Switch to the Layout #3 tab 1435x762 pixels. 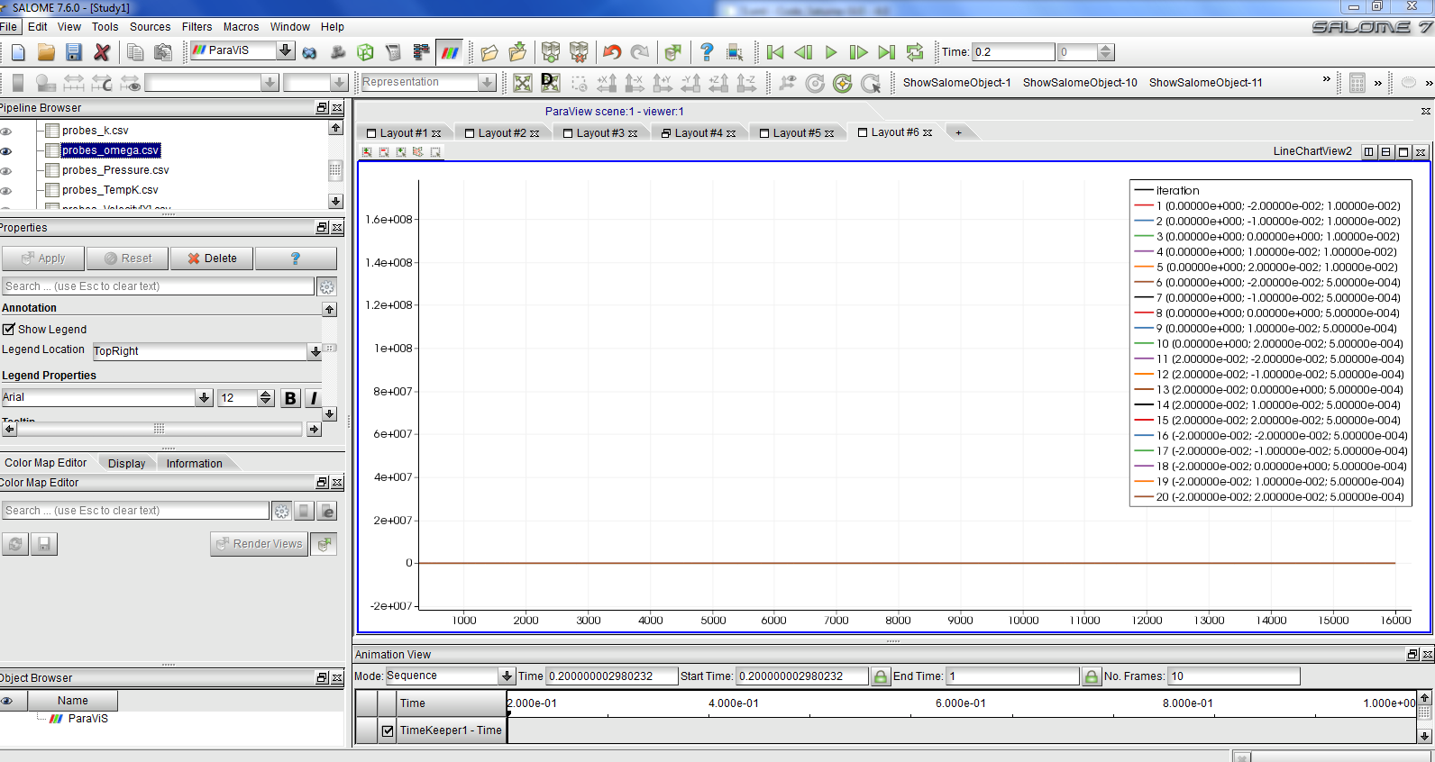599,133
